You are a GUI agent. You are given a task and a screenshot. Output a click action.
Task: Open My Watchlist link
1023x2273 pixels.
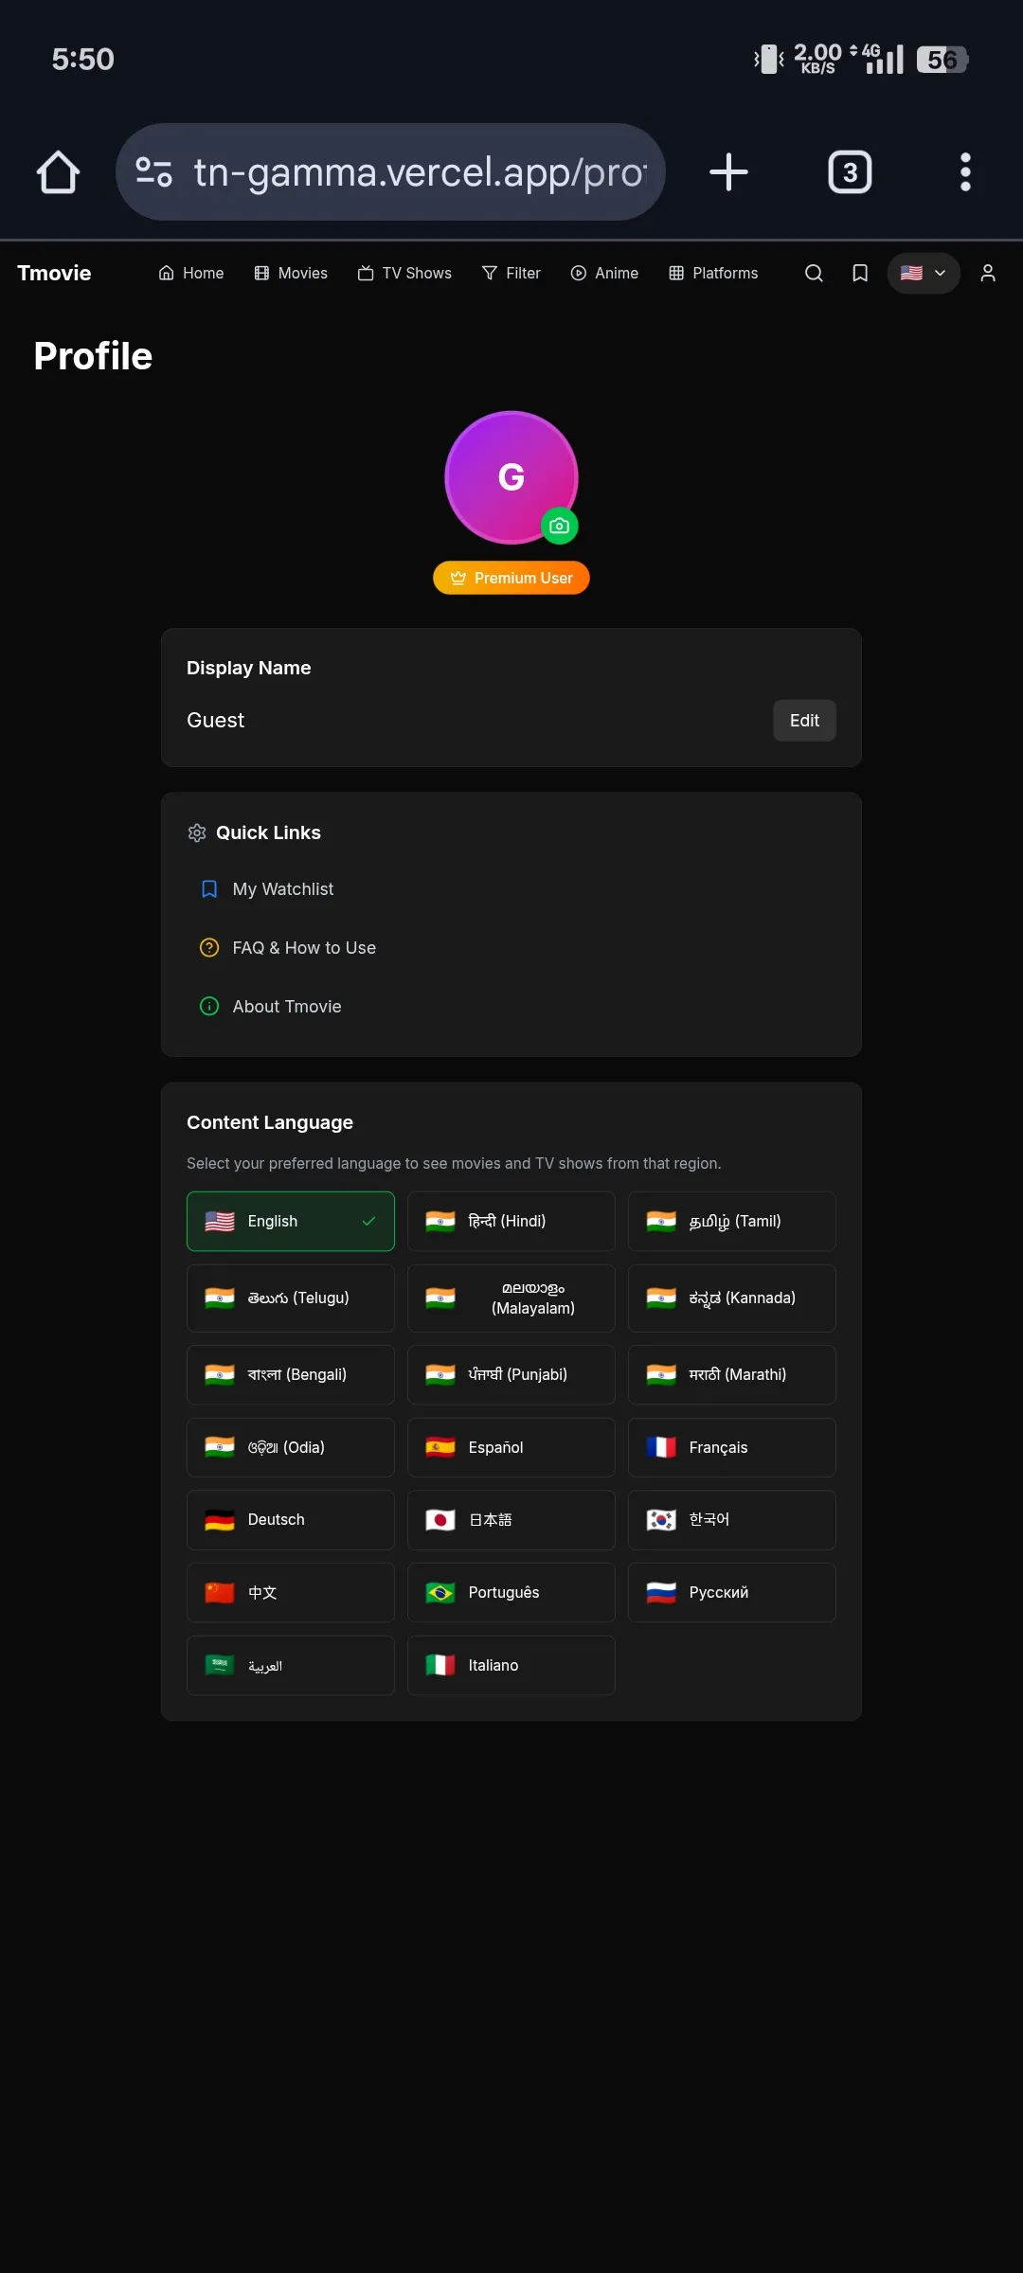tap(282, 888)
